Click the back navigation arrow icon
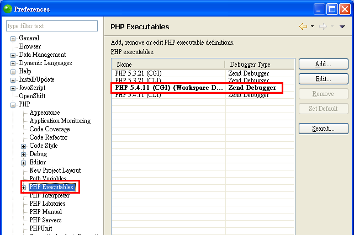Viewport: 354px width, 235px height. (x=303, y=26)
